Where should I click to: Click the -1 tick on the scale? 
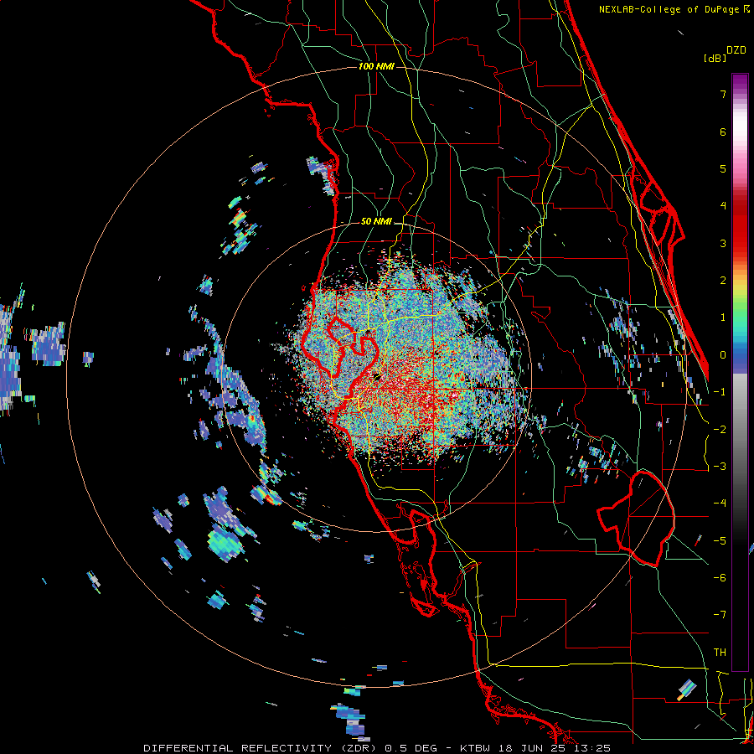pos(720,392)
